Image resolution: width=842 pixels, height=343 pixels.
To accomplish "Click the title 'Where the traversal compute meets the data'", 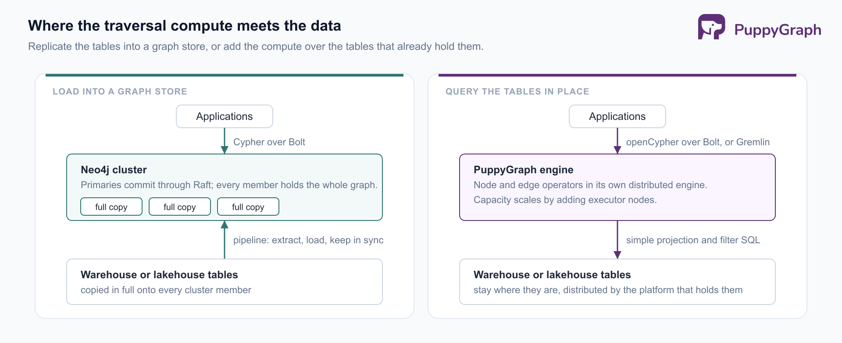I will [x=185, y=25].
